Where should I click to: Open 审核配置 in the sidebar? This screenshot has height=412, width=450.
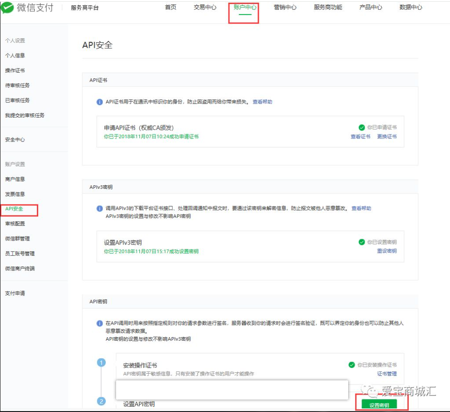click(x=15, y=224)
